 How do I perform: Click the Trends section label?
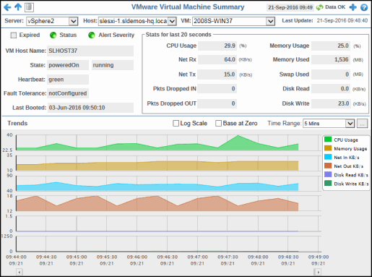tap(17, 123)
